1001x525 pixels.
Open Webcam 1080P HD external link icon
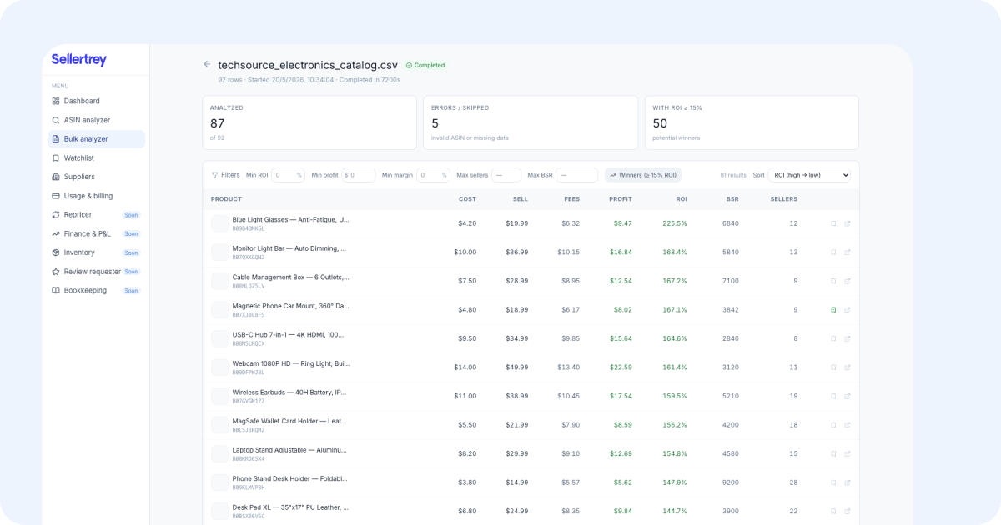pyautogui.click(x=848, y=367)
